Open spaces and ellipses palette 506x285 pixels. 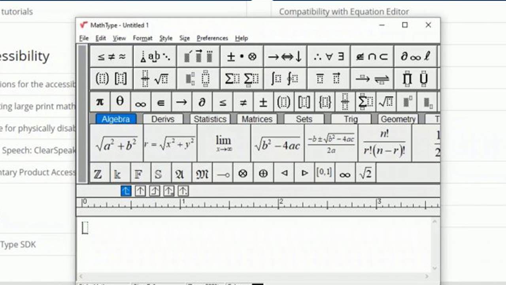coord(155,57)
